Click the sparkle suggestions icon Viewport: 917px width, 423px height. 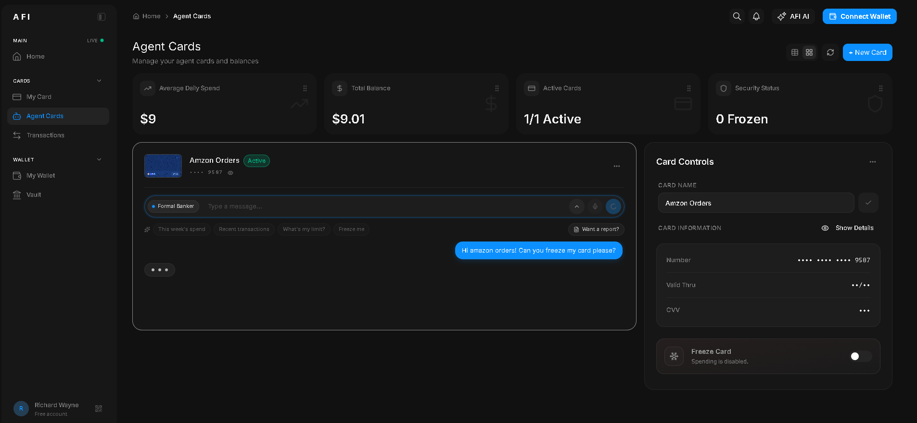tap(147, 230)
